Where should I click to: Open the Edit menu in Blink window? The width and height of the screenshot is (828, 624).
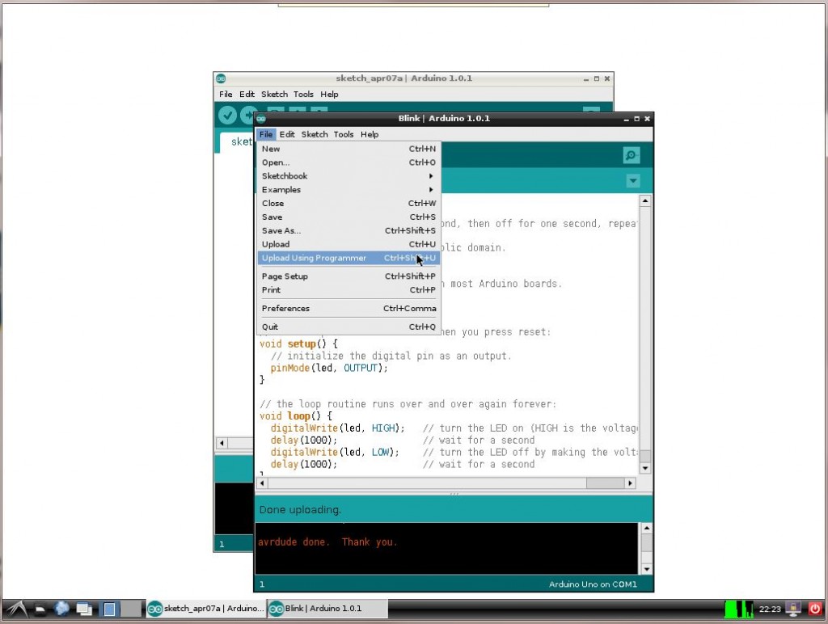[287, 134]
